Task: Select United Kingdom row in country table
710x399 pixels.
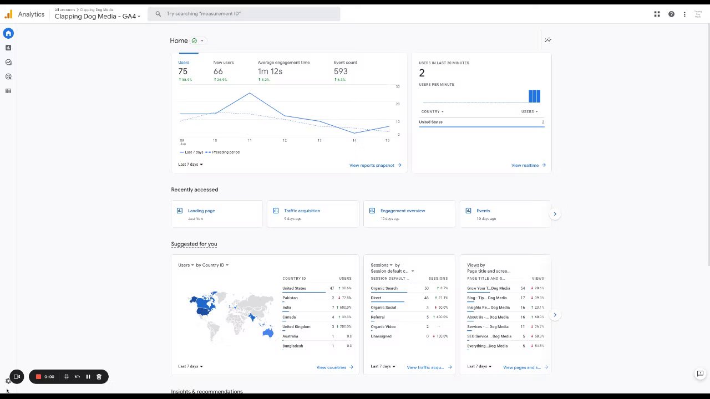Action: click(317, 327)
